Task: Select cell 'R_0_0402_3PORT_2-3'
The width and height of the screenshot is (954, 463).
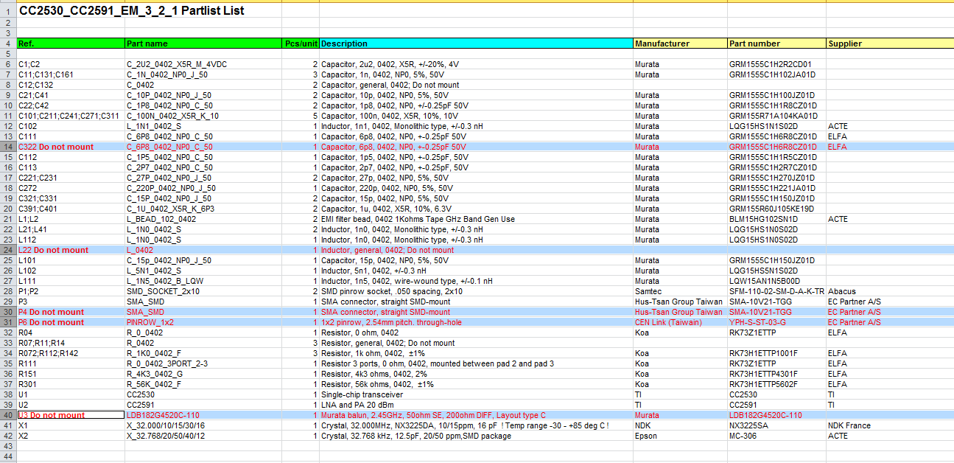Action: [x=203, y=363]
